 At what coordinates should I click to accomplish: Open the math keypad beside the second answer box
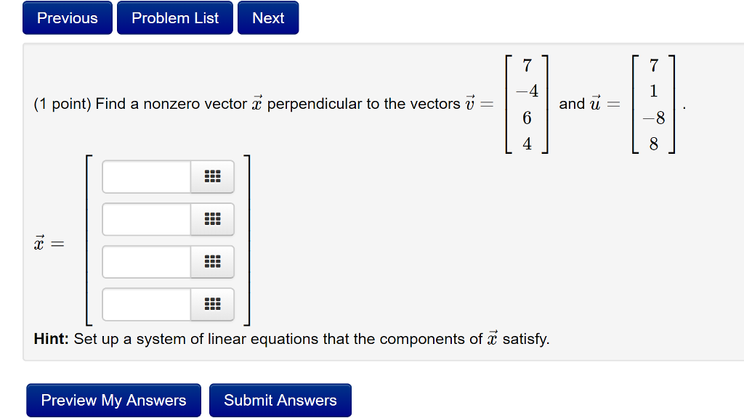(x=212, y=219)
